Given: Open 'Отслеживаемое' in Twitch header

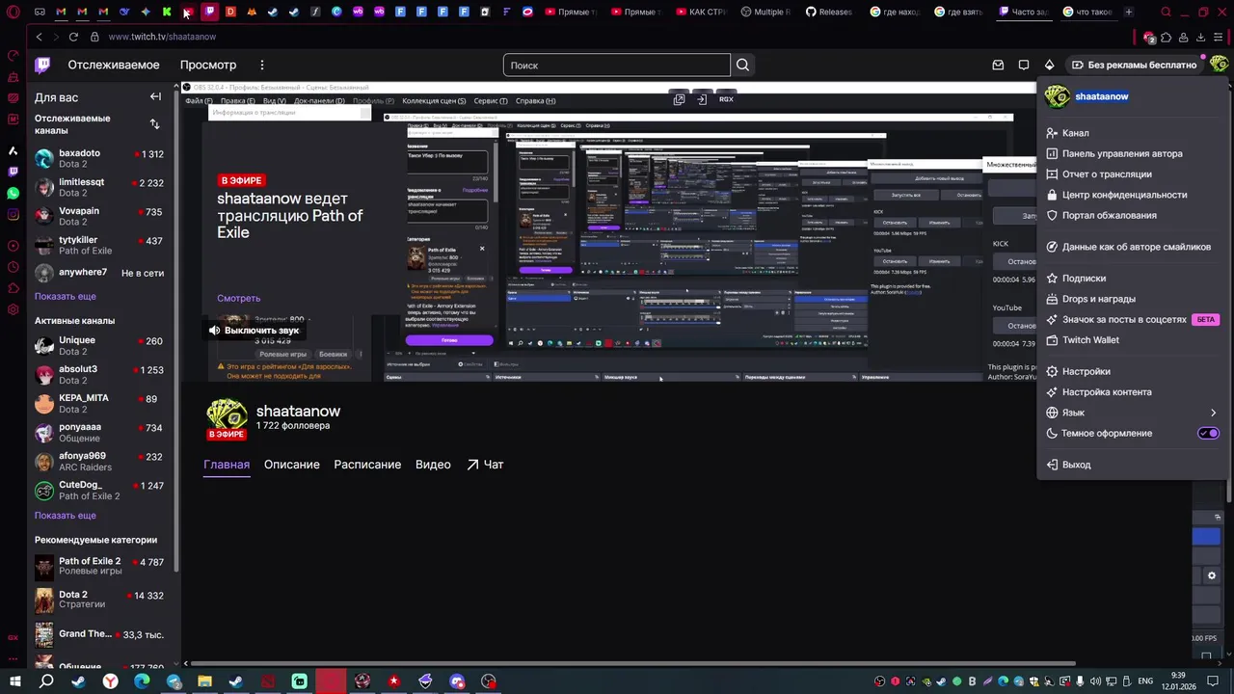Looking at the screenshot, I should click(x=114, y=65).
